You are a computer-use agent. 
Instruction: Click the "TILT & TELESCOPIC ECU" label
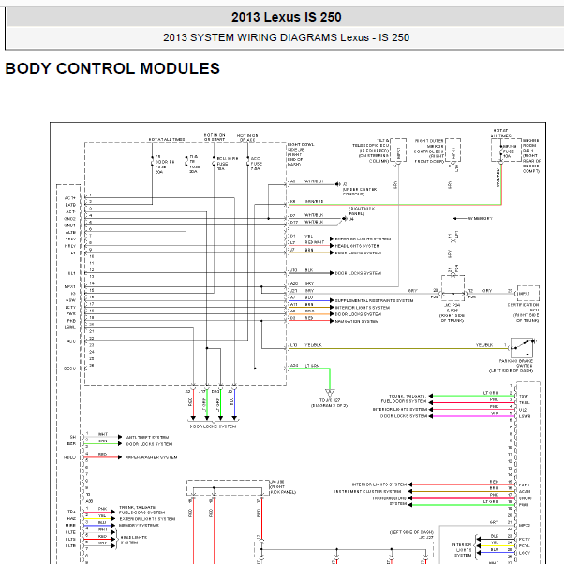(x=371, y=152)
